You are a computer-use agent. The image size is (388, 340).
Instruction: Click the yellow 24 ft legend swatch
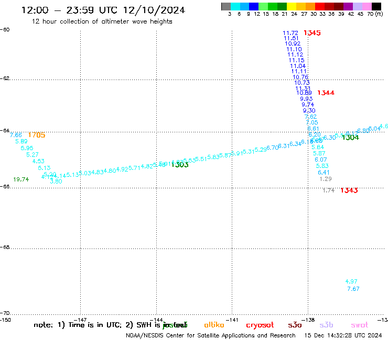pos(292,6)
